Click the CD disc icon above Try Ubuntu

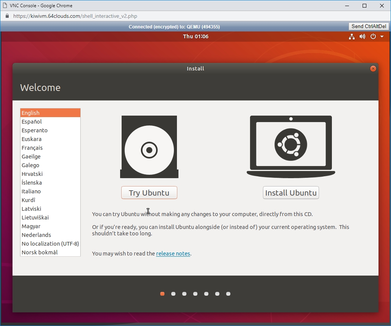pos(149,147)
